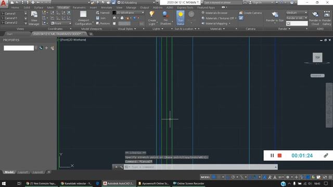Switch to the Home ribbon tab
This screenshot has height=187, width=333.
pyautogui.click(x=15, y=7)
